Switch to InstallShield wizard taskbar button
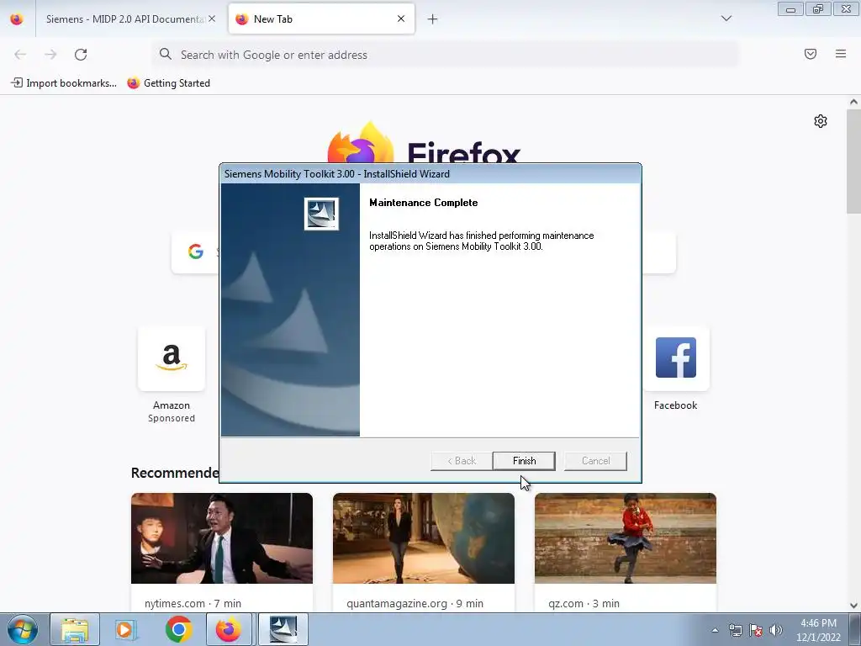Screen dimensions: 861x646 283,629
